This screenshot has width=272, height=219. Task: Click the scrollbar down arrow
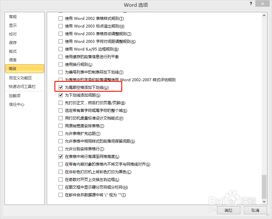click(264, 202)
